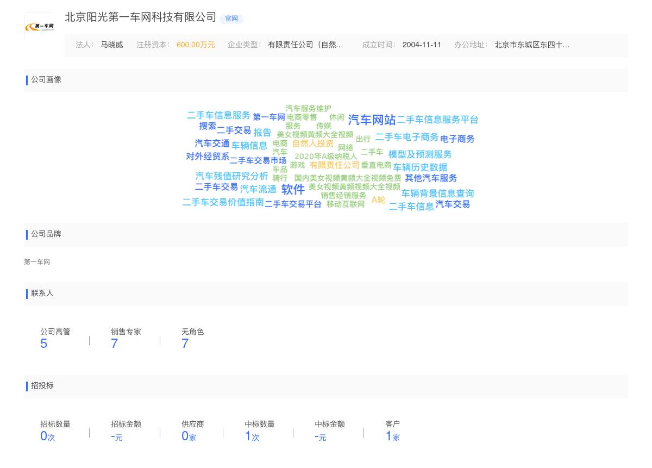
Task: Click word cloud tag 二手车信息服务平台
Action: [437, 120]
